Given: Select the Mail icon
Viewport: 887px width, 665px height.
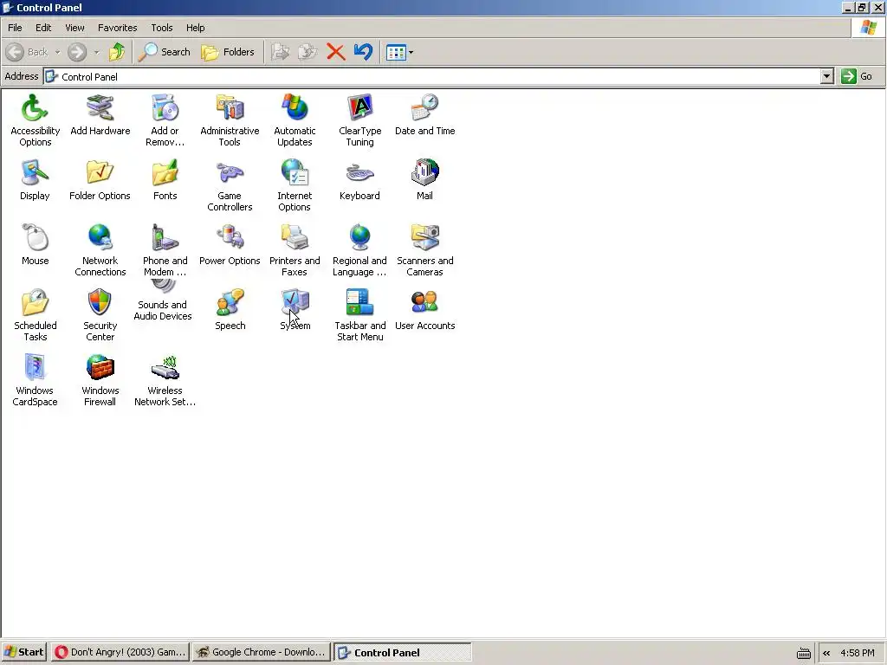Looking at the screenshot, I should click(x=424, y=172).
